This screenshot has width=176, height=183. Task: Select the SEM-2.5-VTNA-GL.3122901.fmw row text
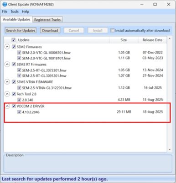pos(47,88)
